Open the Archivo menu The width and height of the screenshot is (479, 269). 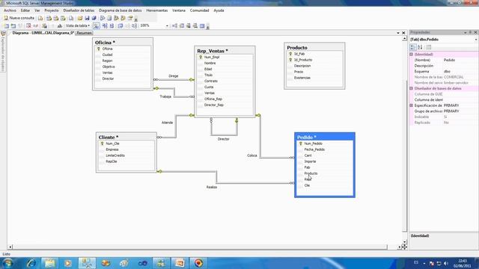point(10,10)
